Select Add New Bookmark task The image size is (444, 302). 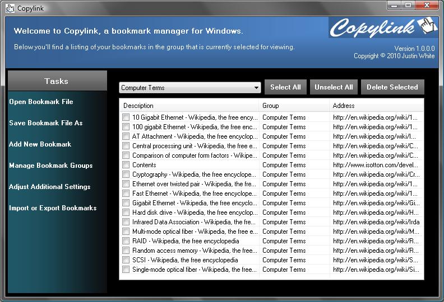coord(40,144)
